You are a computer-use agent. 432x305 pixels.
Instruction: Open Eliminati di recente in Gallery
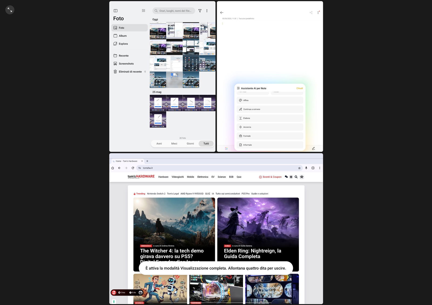tap(129, 72)
